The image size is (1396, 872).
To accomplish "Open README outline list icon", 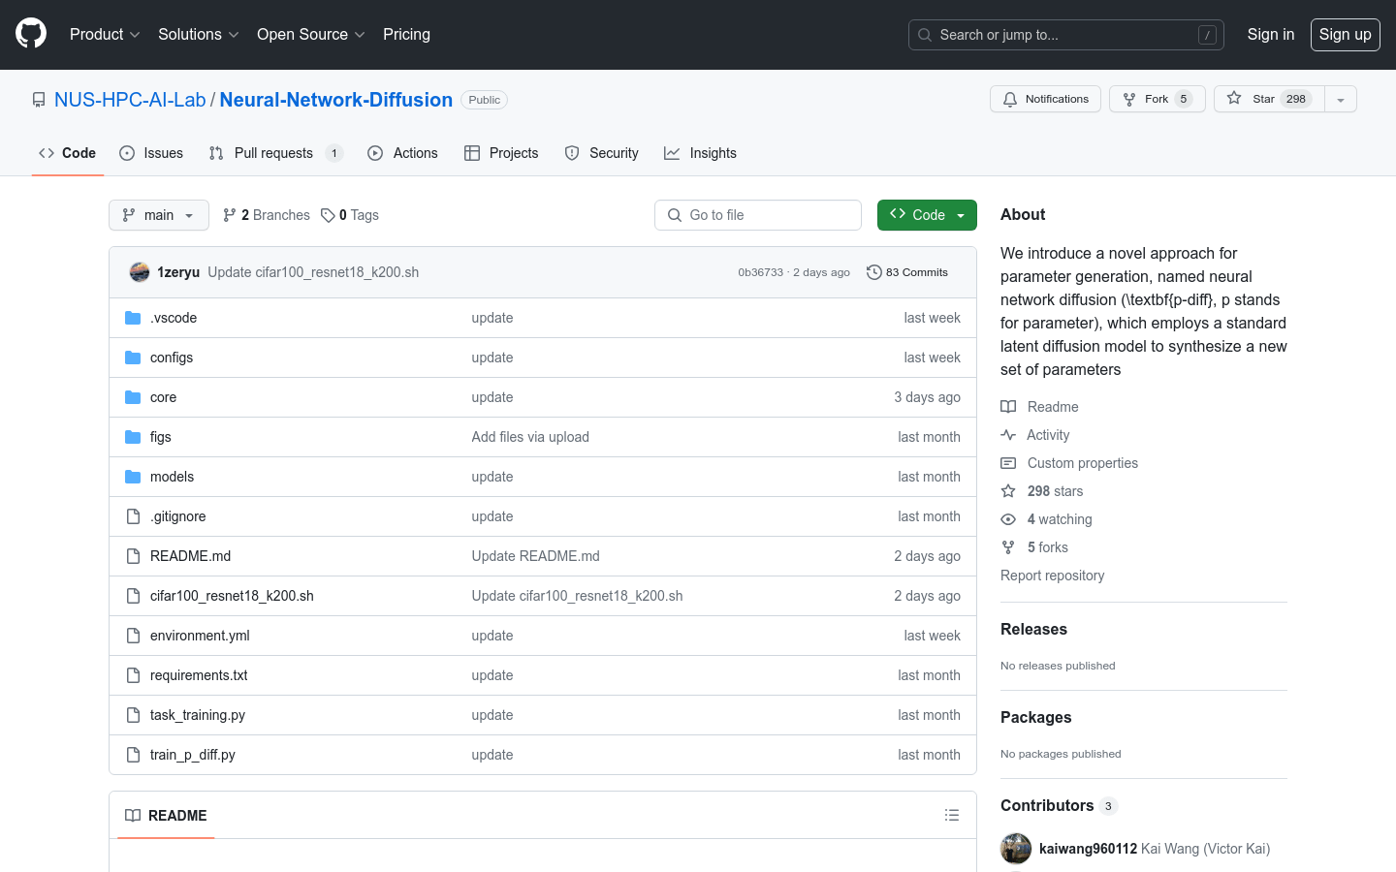I will click(952, 816).
